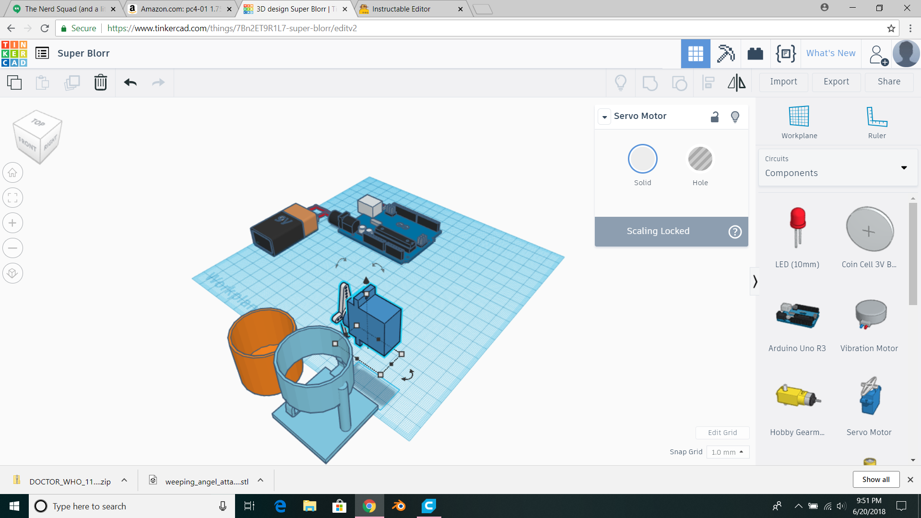Click the Duplicate tool in the toolbar
Image resolution: width=921 pixels, height=518 pixels.
click(x=72, y=82)
